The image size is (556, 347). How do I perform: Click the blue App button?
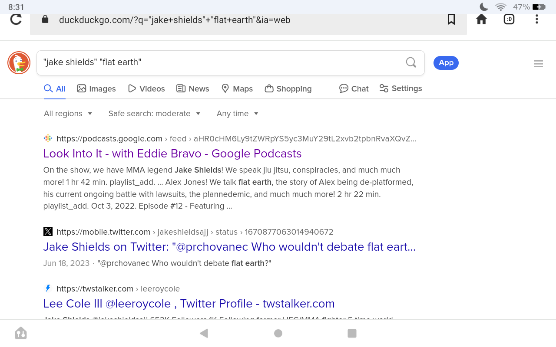click(x=446, y=63)
